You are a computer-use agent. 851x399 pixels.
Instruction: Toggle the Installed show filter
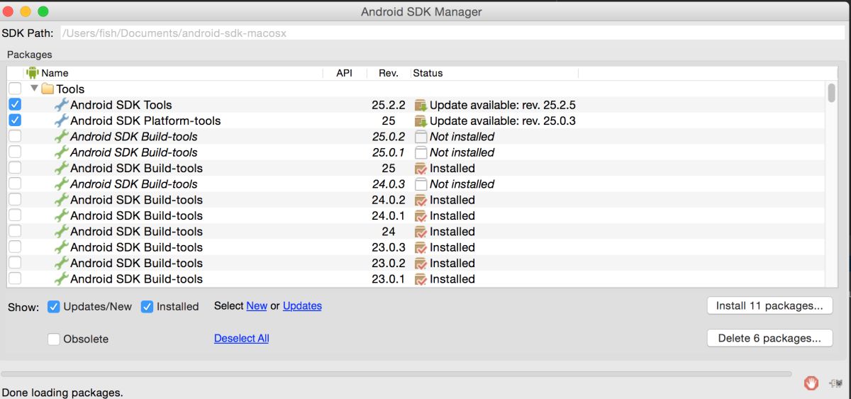(147, 307)
